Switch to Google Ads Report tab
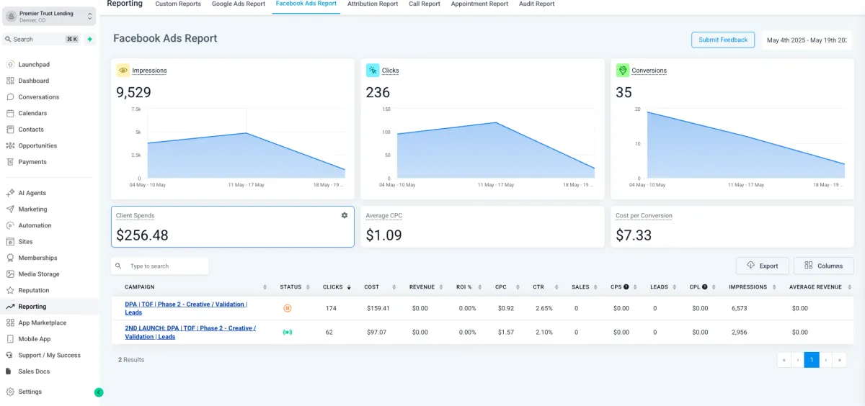The height and width of the screenshot is (406, 865). click(x=239, y=4)
